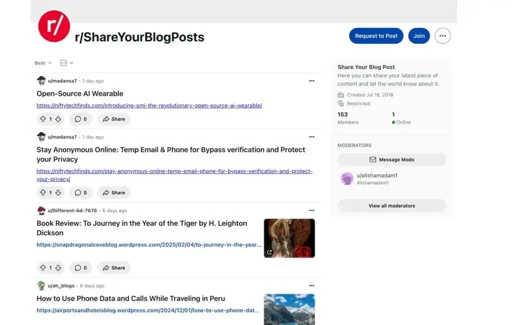Click u/madansa7's profile avatar
The image size is (512, 325).
41,80
